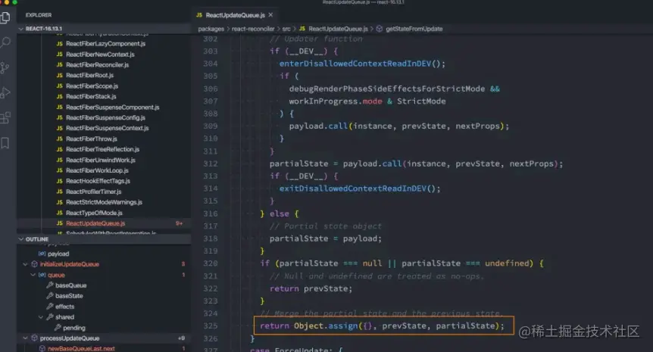Open ReactFiberReconciler.js file
The image size is (653, 352).
coord(97,65)
